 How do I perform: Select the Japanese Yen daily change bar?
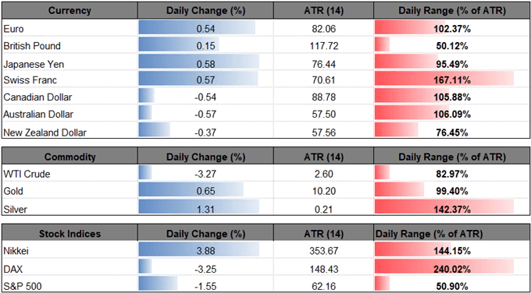(x=199, y=64)
